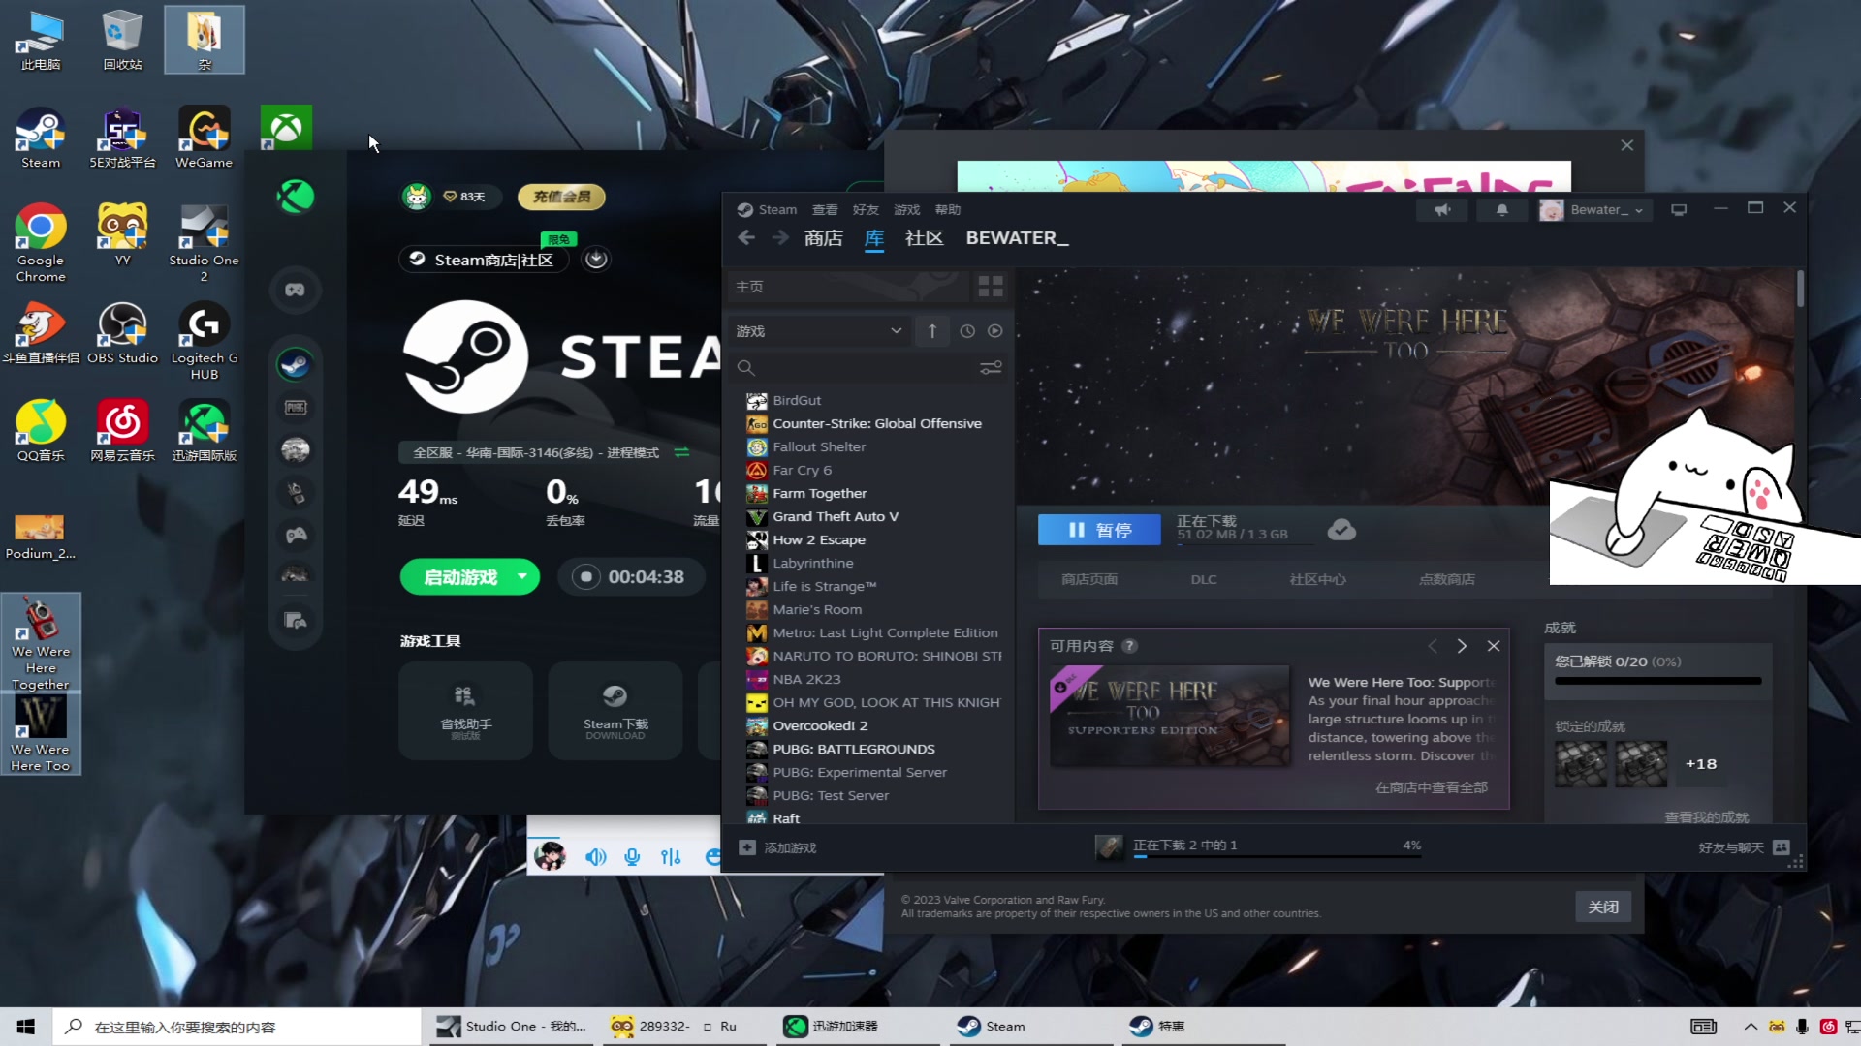This screenshot has height=1046, width=1861.
Task: Open Windows Start menu
Action: (x=26, y=1027)
